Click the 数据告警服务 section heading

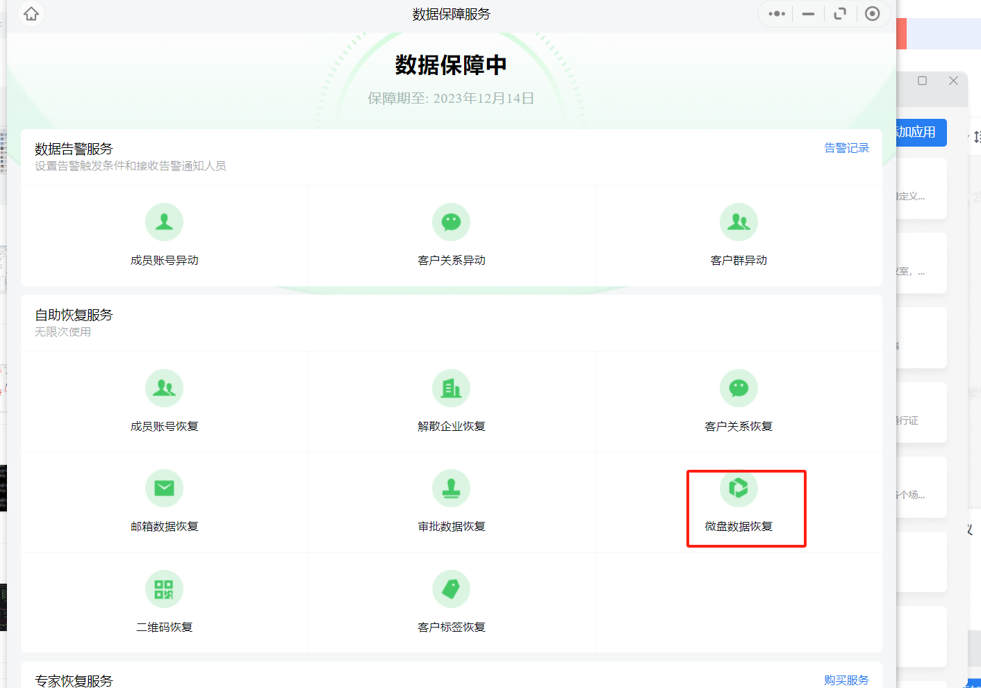[x=74, y=149]
